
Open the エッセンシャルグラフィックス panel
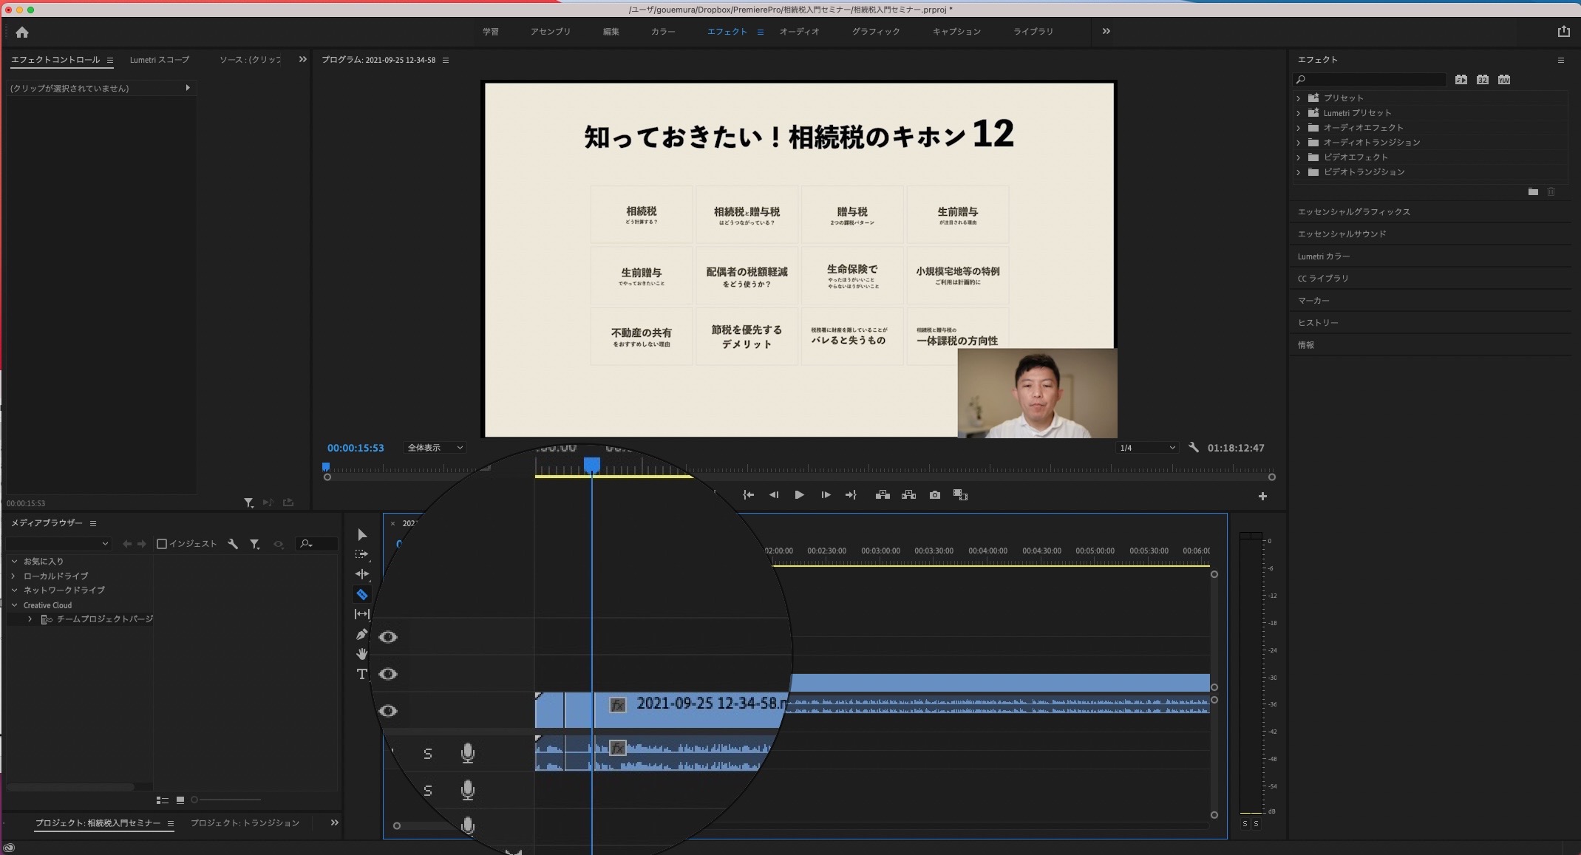[1354, 212]
